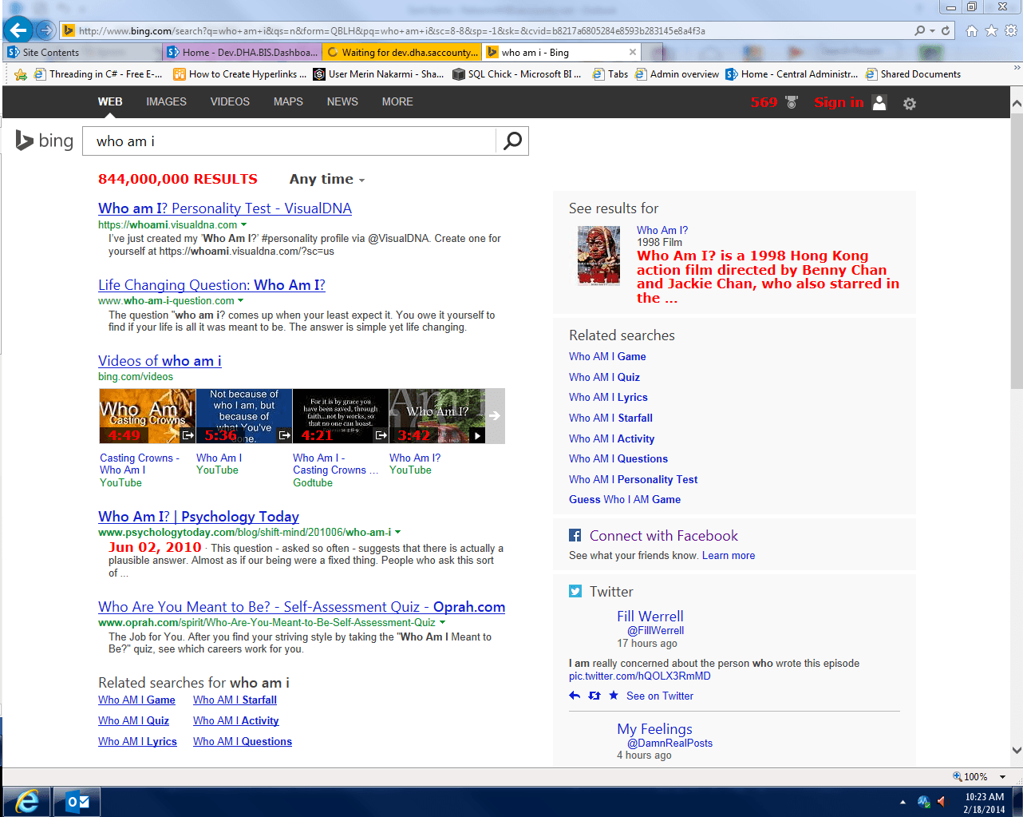
Task: Click the page vertical scrollbar down arrow
Action: coord(1016,750)
